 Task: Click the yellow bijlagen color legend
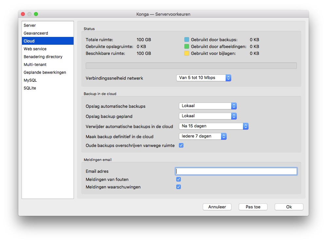point(187,53)
